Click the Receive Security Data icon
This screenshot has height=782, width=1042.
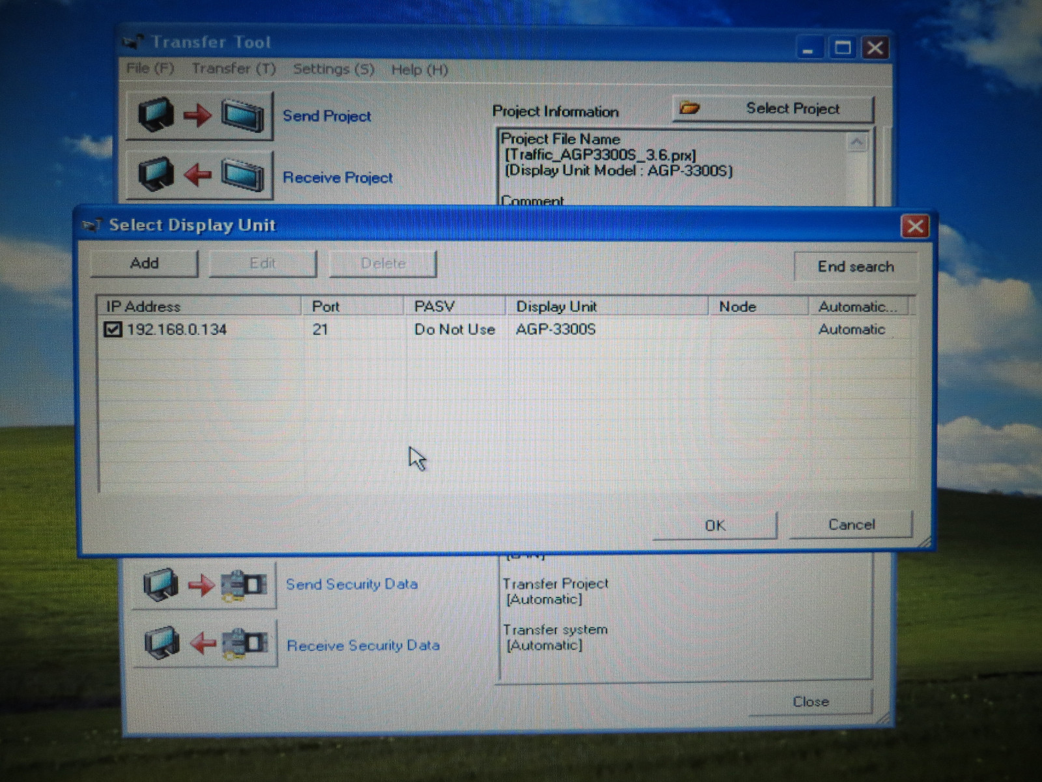pyautogui.click(x=205, y=644)
